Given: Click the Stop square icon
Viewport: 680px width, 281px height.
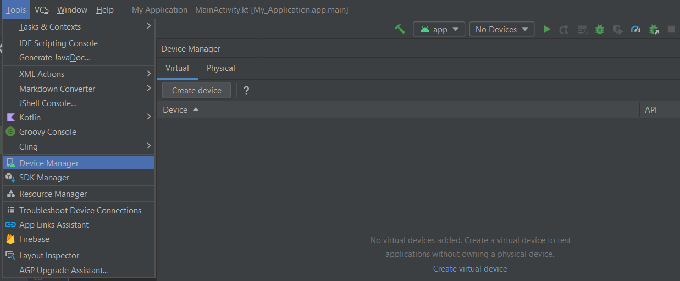Looking at the screenshot, I should (x=671, y=29).
